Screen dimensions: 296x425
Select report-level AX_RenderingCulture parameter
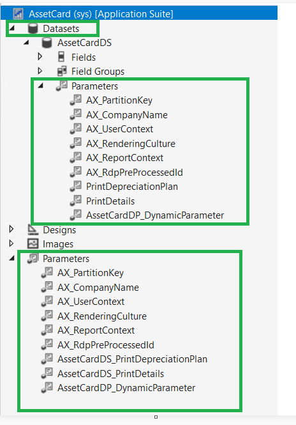pos(101,316)
